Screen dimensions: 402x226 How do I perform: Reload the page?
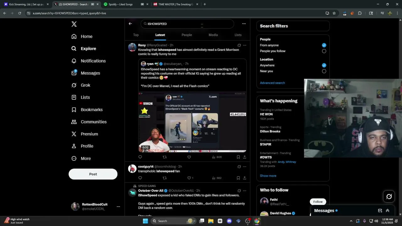click(20, 13)
